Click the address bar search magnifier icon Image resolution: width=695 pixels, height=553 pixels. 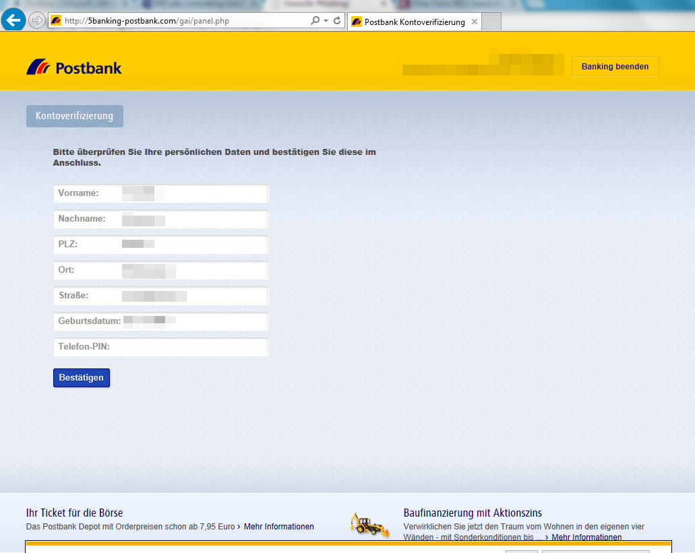[315, 20]
